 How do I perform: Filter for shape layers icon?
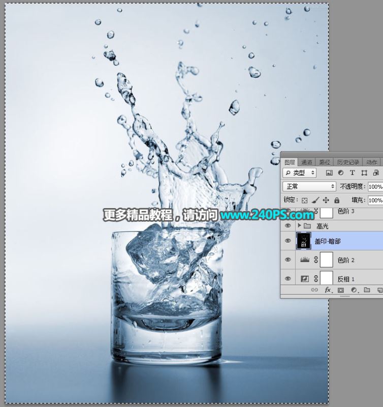pos(364,173)
